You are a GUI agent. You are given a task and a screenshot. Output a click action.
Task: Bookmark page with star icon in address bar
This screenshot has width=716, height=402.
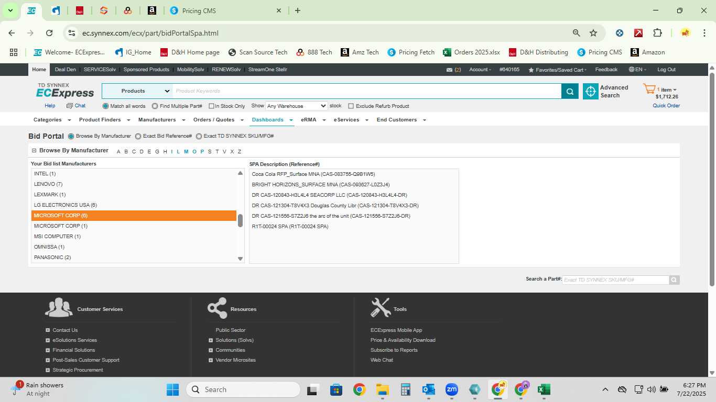(x=593, y=33)
